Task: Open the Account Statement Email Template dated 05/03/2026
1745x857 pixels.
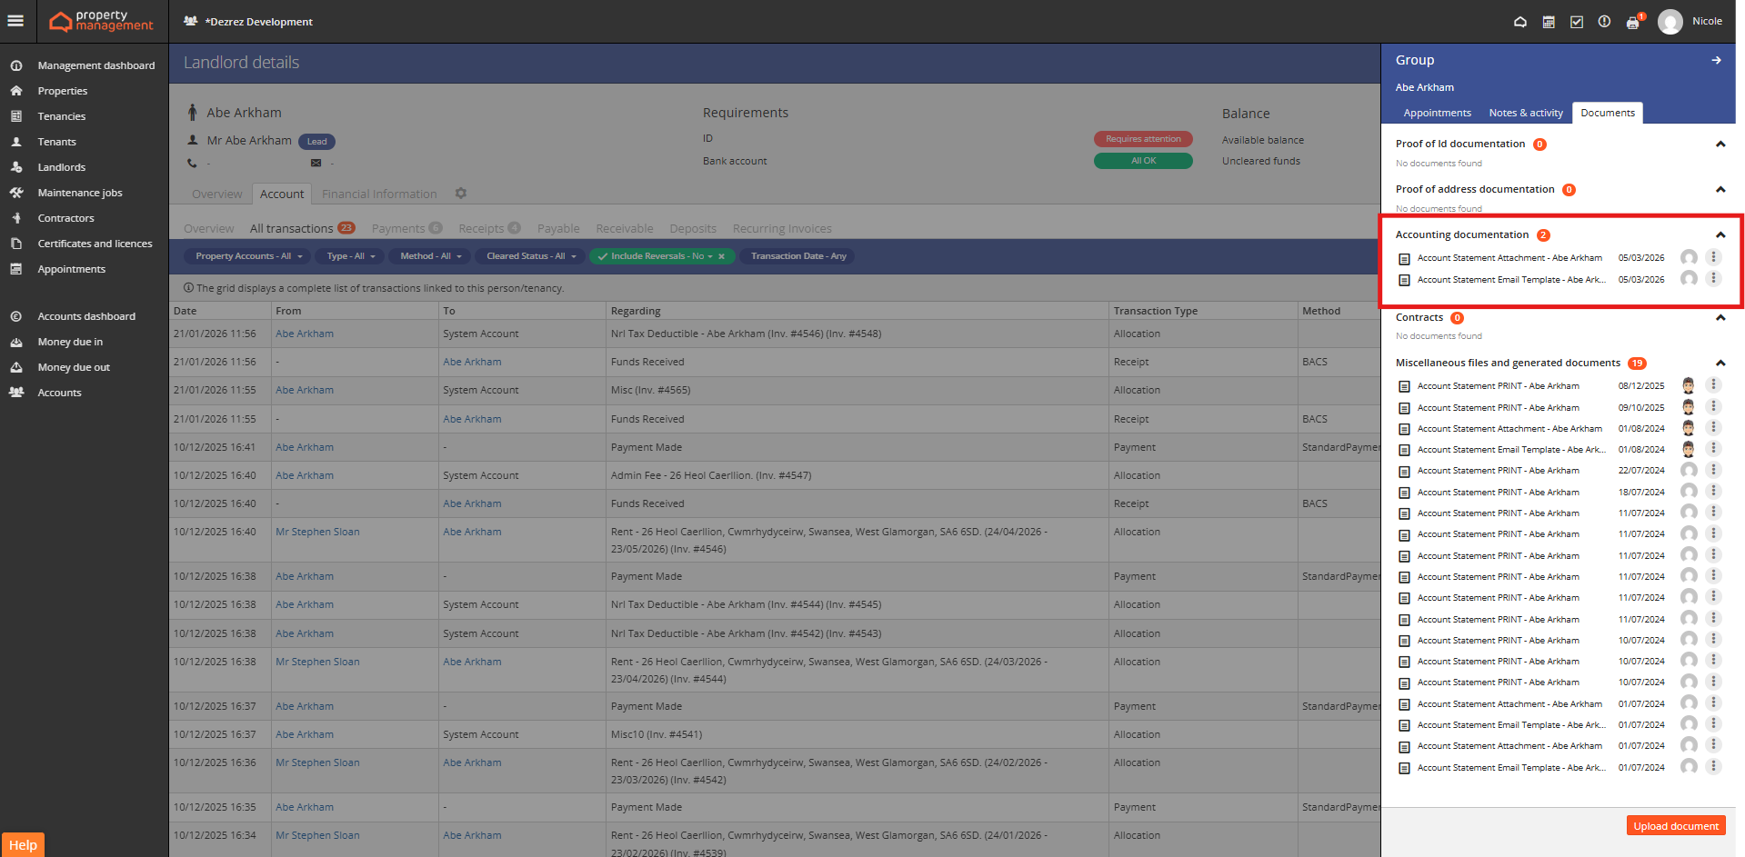Action: pos(1510,280)
